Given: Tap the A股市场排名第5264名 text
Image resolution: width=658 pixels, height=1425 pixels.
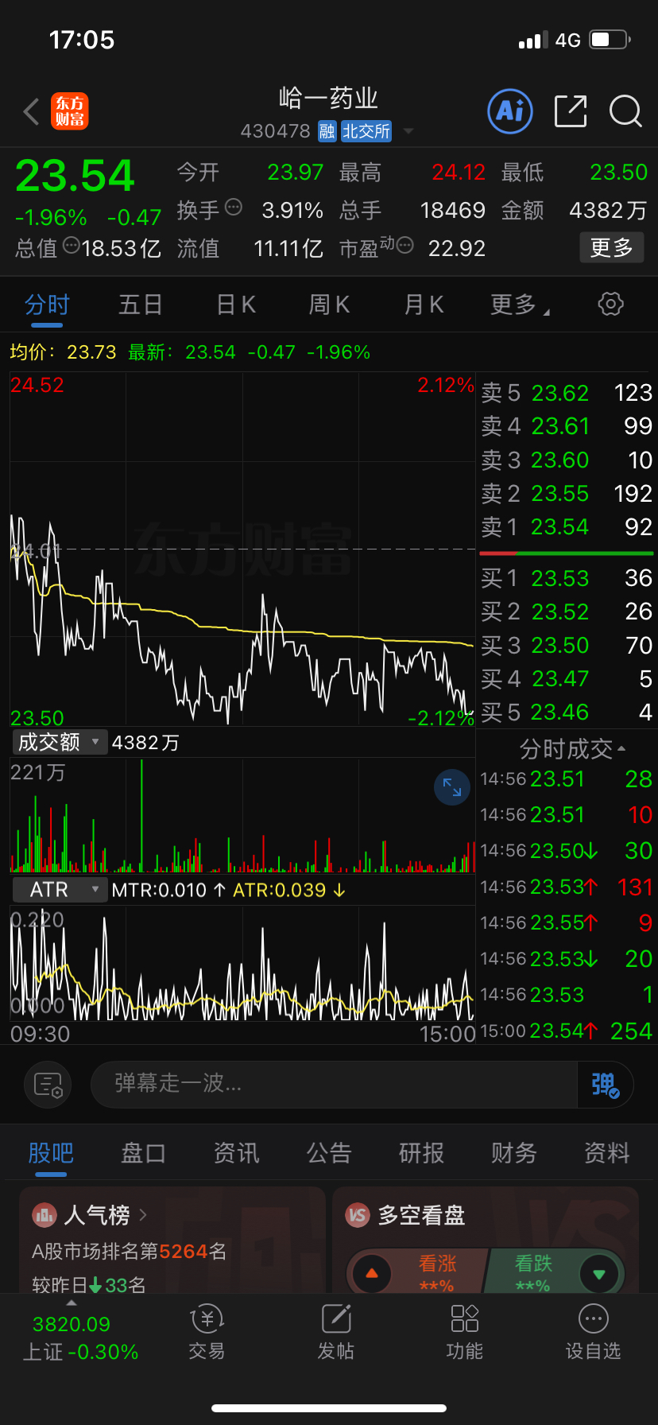Looking at the screenshot, I should tap(129, 1251).
